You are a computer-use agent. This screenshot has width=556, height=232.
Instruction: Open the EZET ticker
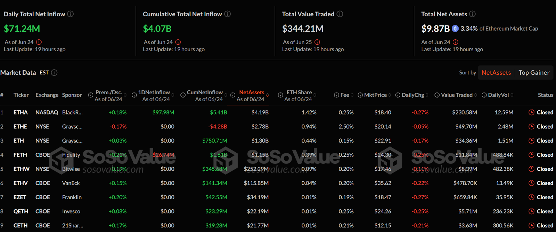coord(20,197)
